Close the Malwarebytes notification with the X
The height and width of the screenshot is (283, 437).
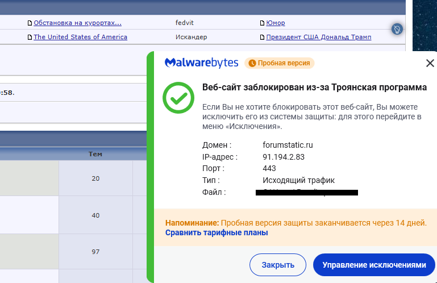430,63
